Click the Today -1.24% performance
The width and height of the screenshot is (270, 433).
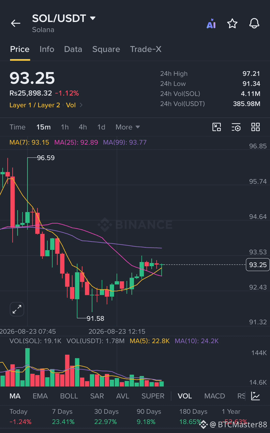[x=21, y=417]
